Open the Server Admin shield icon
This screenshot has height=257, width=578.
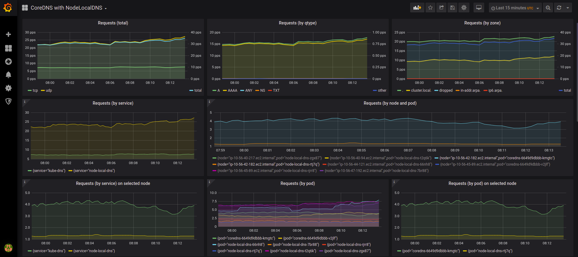click(x=8, y=101)
